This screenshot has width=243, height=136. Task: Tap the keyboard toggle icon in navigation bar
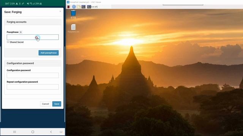61,132
